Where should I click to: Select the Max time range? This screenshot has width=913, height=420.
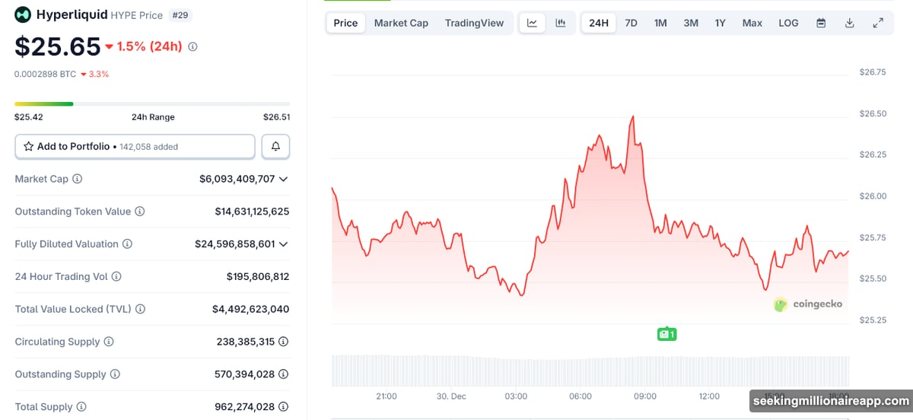click(x=752, y=23)
